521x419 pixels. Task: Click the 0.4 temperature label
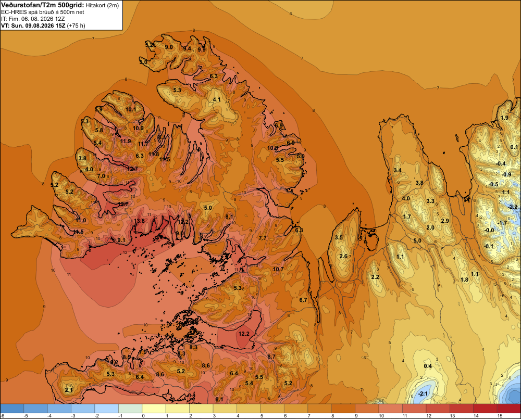[428, 366]
